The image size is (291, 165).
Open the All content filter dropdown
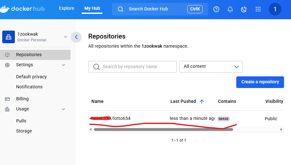point(211,67)
